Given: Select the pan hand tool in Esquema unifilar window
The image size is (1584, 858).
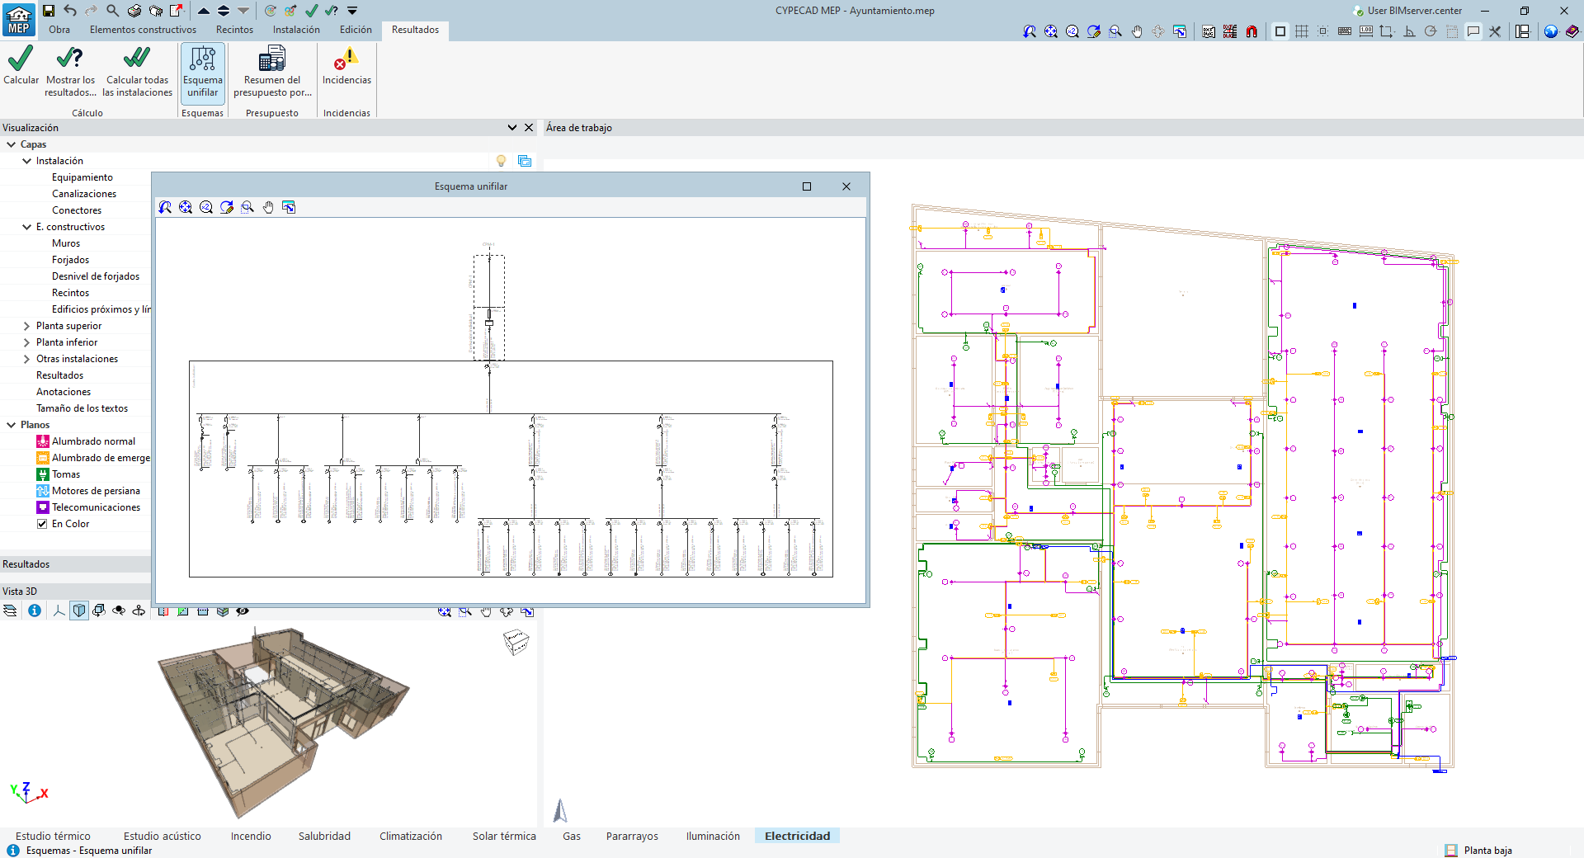Looking at the screenshot, I should [x=268, y=208].
